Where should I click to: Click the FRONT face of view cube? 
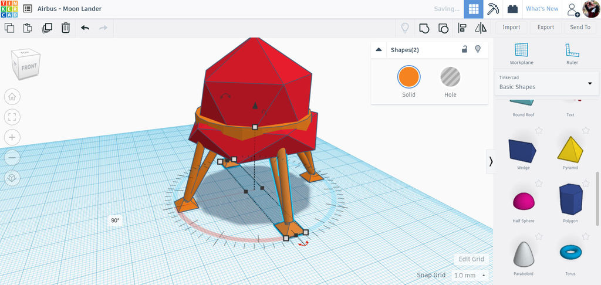tap(28, 67)
